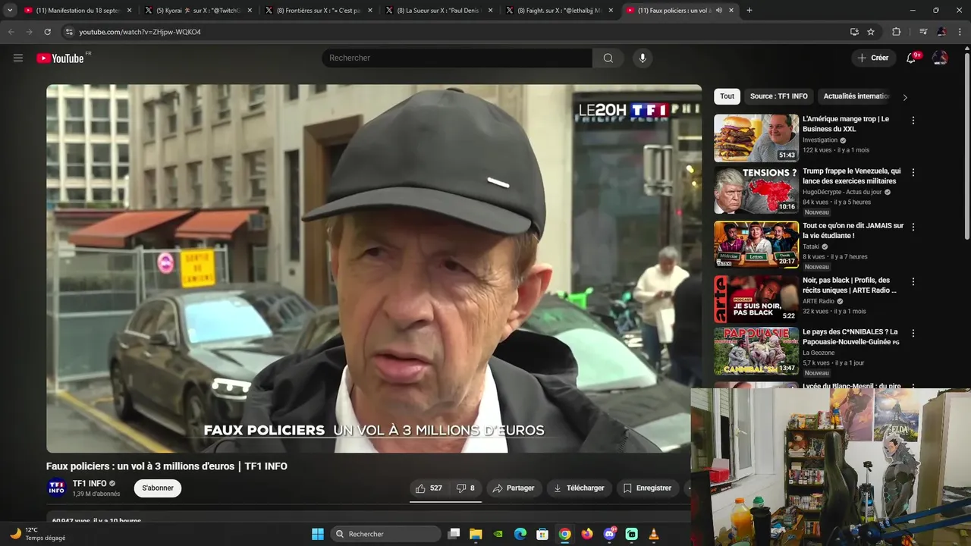Click 'HugoDécrypte - Actus du jour' channel name
The image size is (971, 546).
[842, 193]
